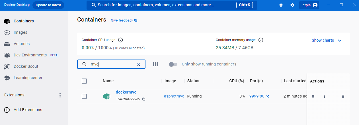Clear the mvc search text
The image size is (359, 125).
pos(139,64)
